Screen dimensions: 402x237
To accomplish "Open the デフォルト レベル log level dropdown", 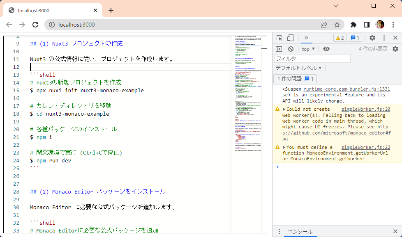I will [x=298, y=68].
